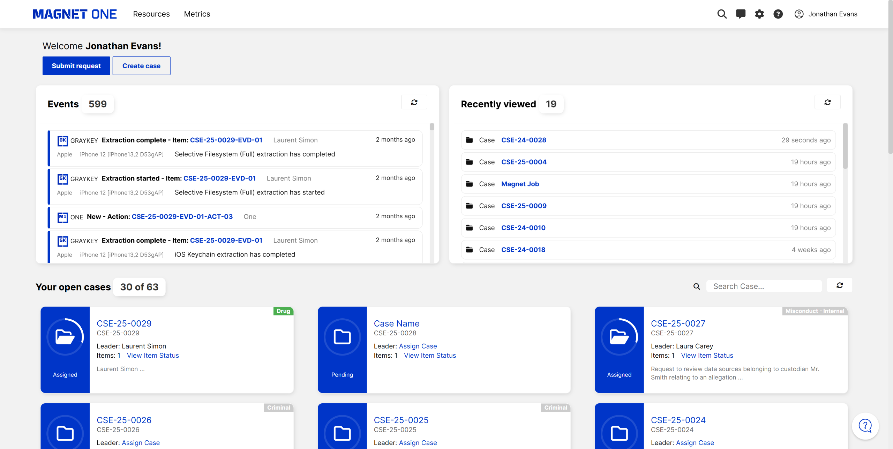View Item Status for case CSE-25-0027
Viewport: 893px width, 449px height.
click(x=707, y=356)
